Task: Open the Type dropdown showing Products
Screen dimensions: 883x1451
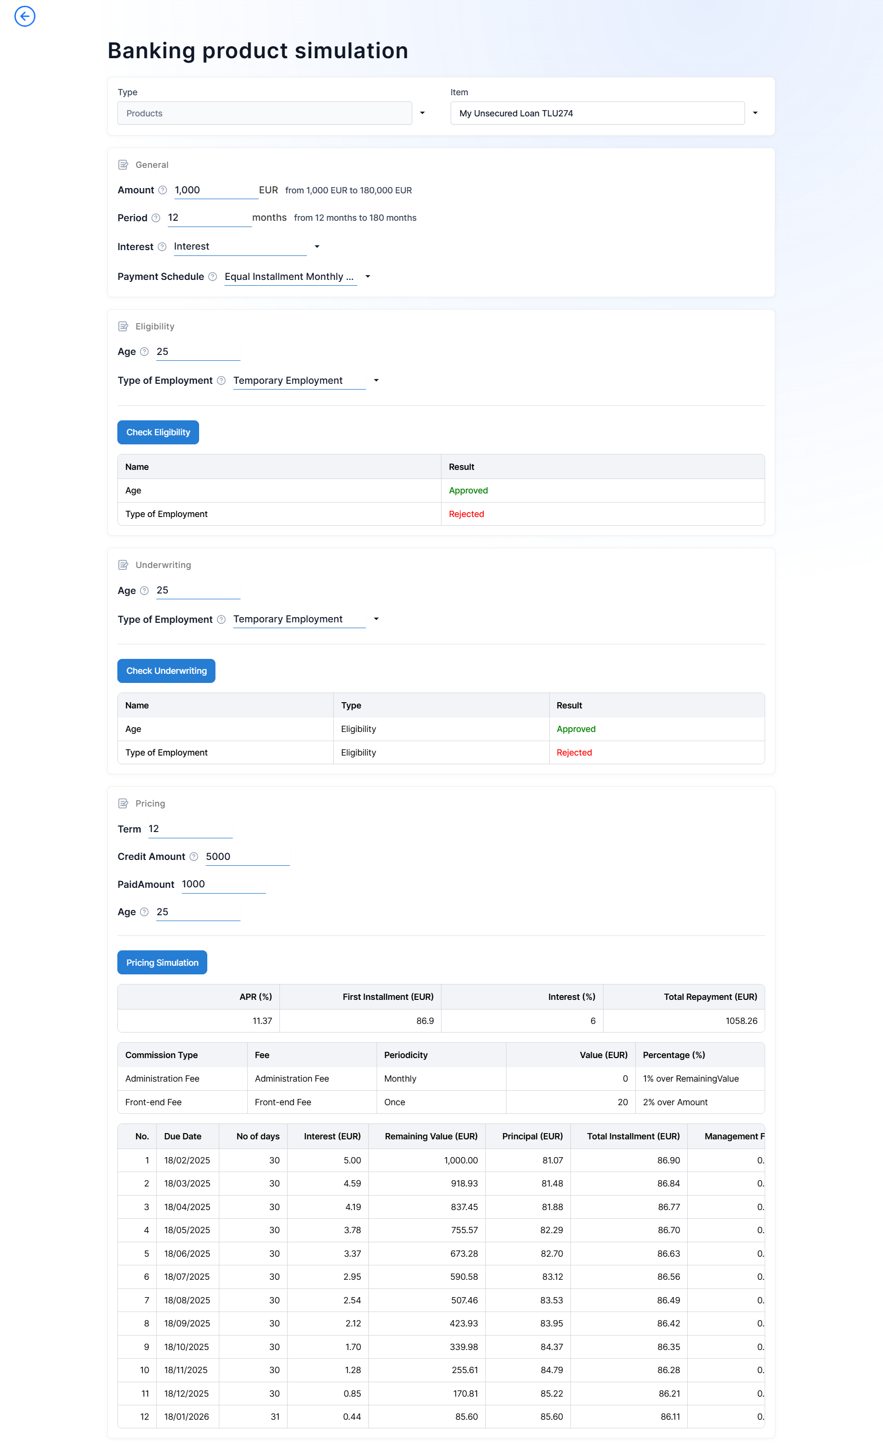Action: (422, 113)
